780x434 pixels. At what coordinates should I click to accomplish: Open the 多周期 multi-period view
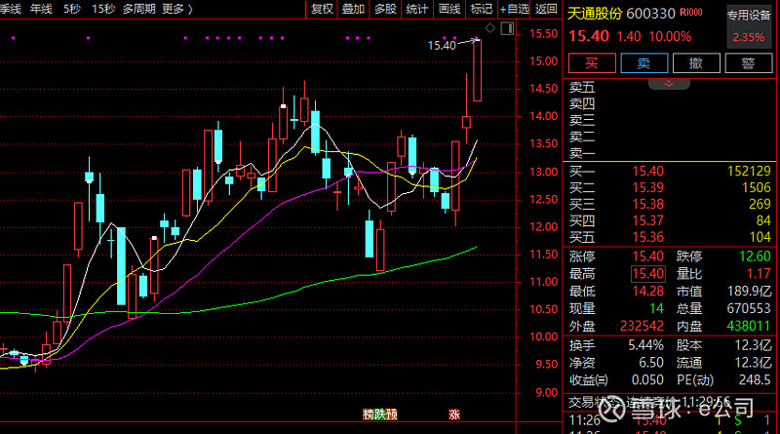coord(137,9)
